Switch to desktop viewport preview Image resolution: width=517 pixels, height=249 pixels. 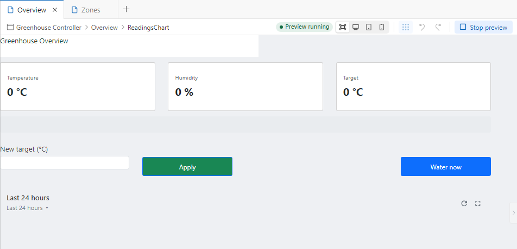[x=355, y=27]
